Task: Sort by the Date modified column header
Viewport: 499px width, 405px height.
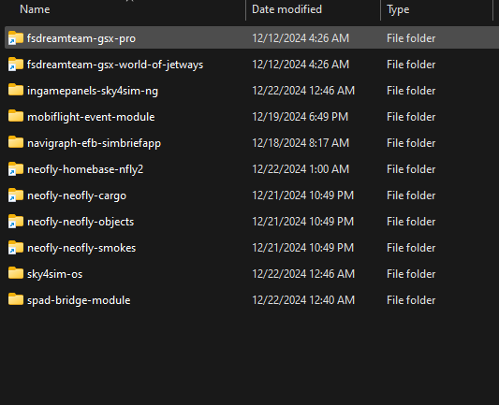Action: [286, 9]
